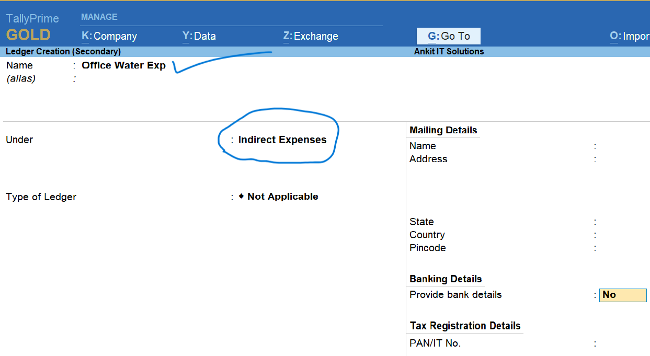Viewport: 650px width, 356px height.
Task: Click the 'Ledger Creation (Secondary)' title
Action: 63,51
